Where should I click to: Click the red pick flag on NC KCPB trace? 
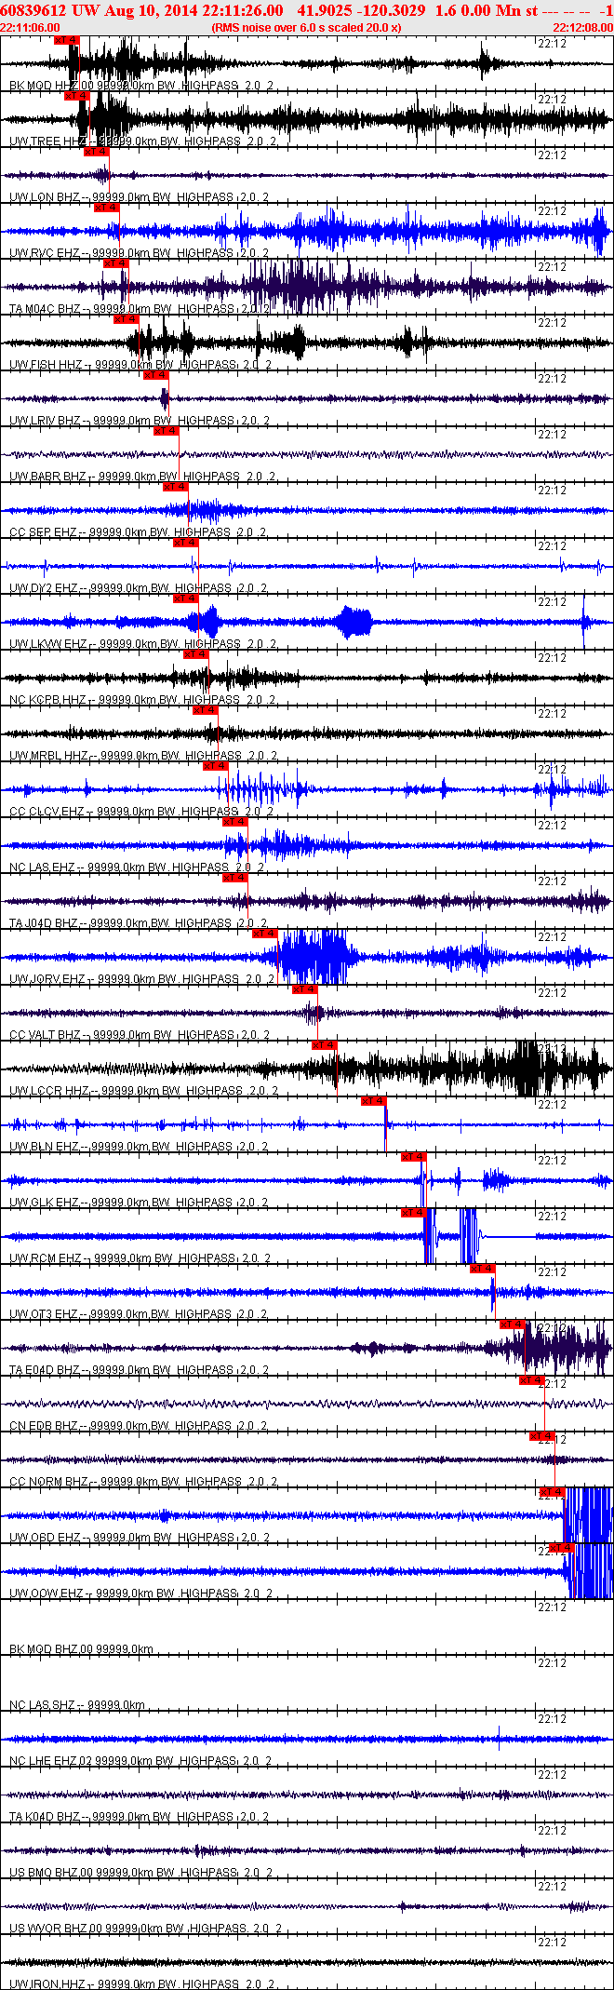pyautogui.click(x=196, y=654)
